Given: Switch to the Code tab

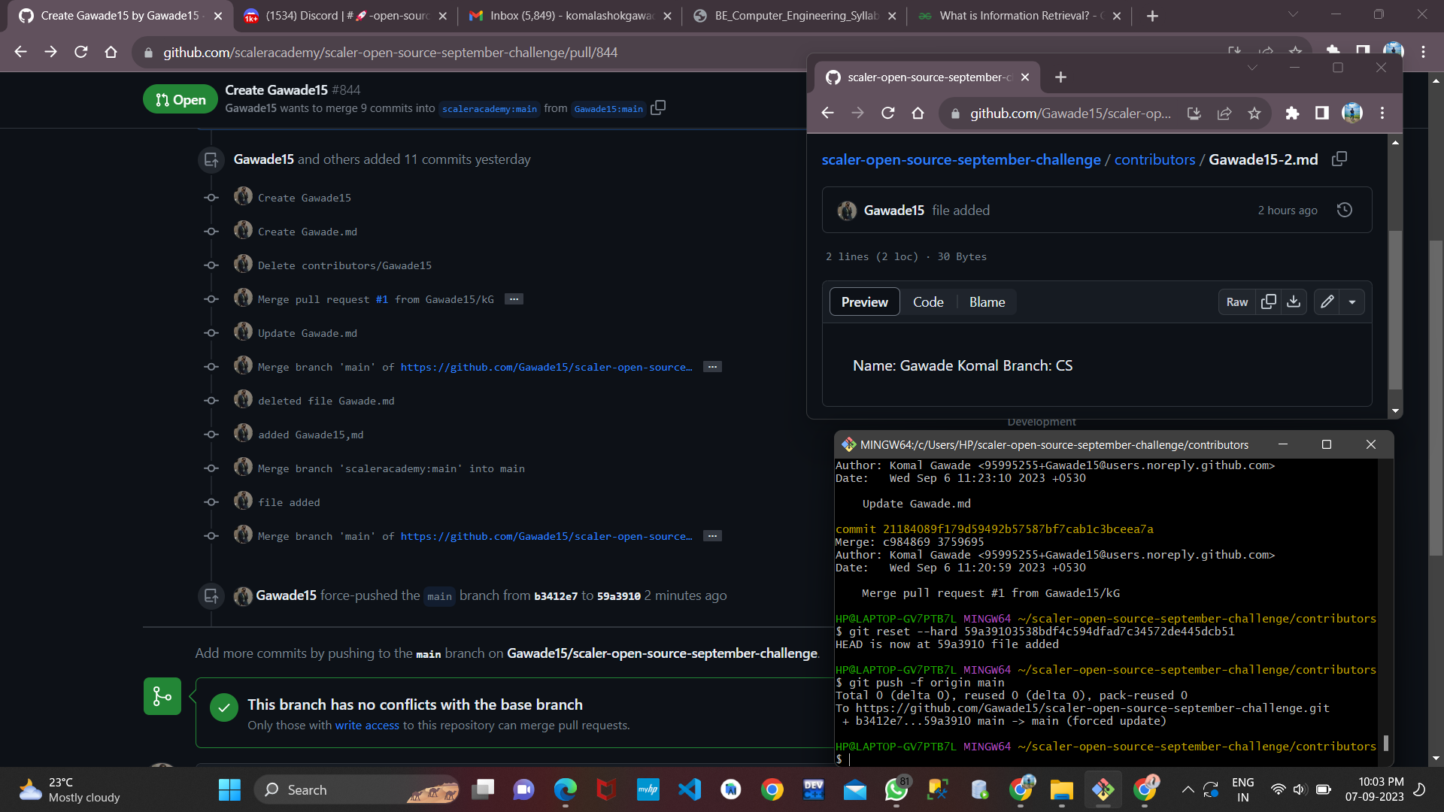Looking at the screenshot, I should (928, 301).
